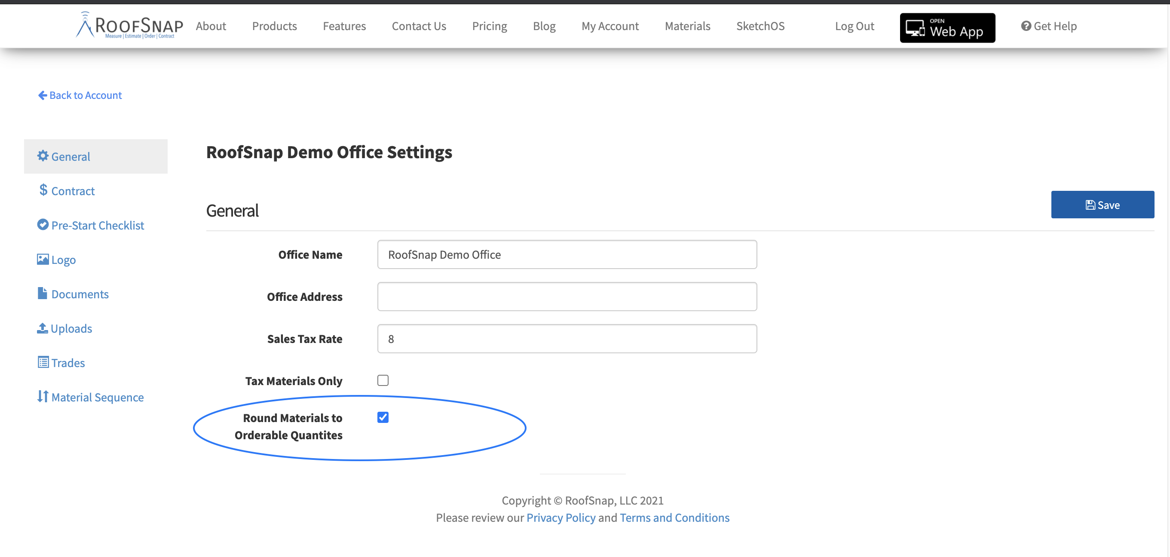Go to Contact Us page
Viewport: 1170px width, 557px height.
tap(419, 26)
